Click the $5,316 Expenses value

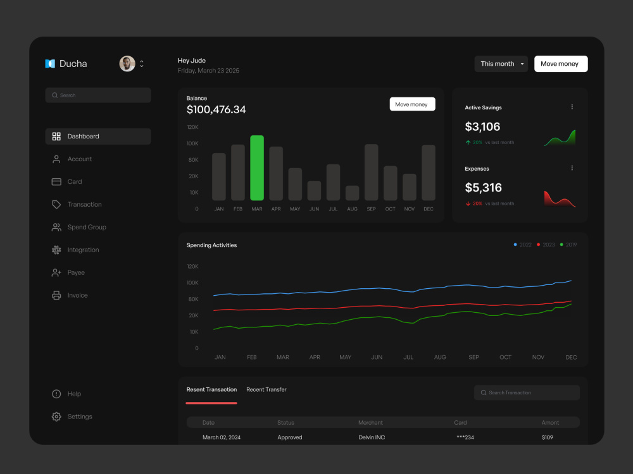point(483,188)
